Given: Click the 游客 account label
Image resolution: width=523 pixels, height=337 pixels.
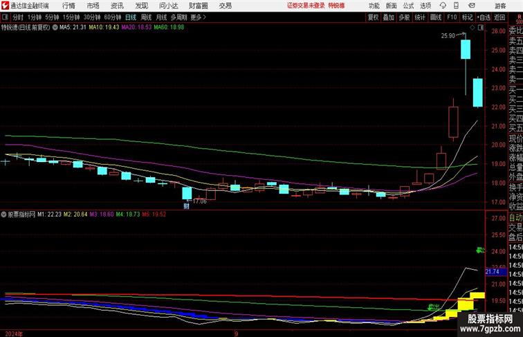Looking at the screenshot, I should pos(500,6).
